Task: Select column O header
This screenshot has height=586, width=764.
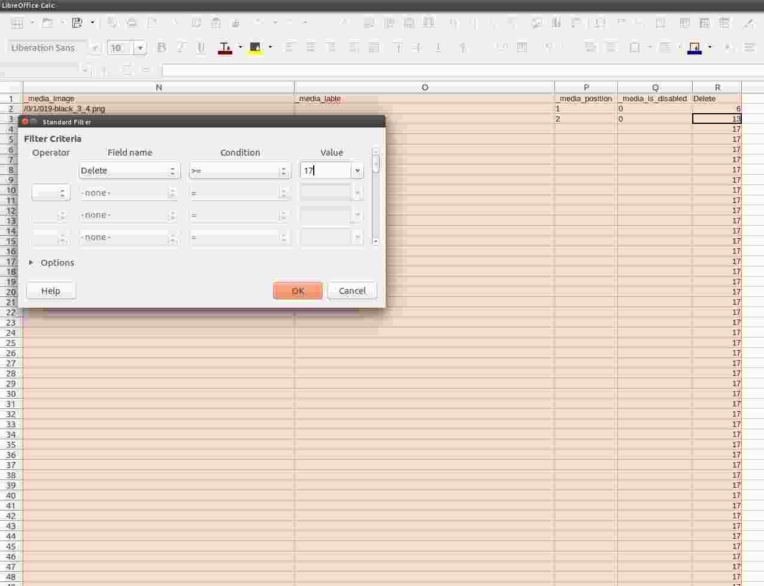Action: point(425,87)
